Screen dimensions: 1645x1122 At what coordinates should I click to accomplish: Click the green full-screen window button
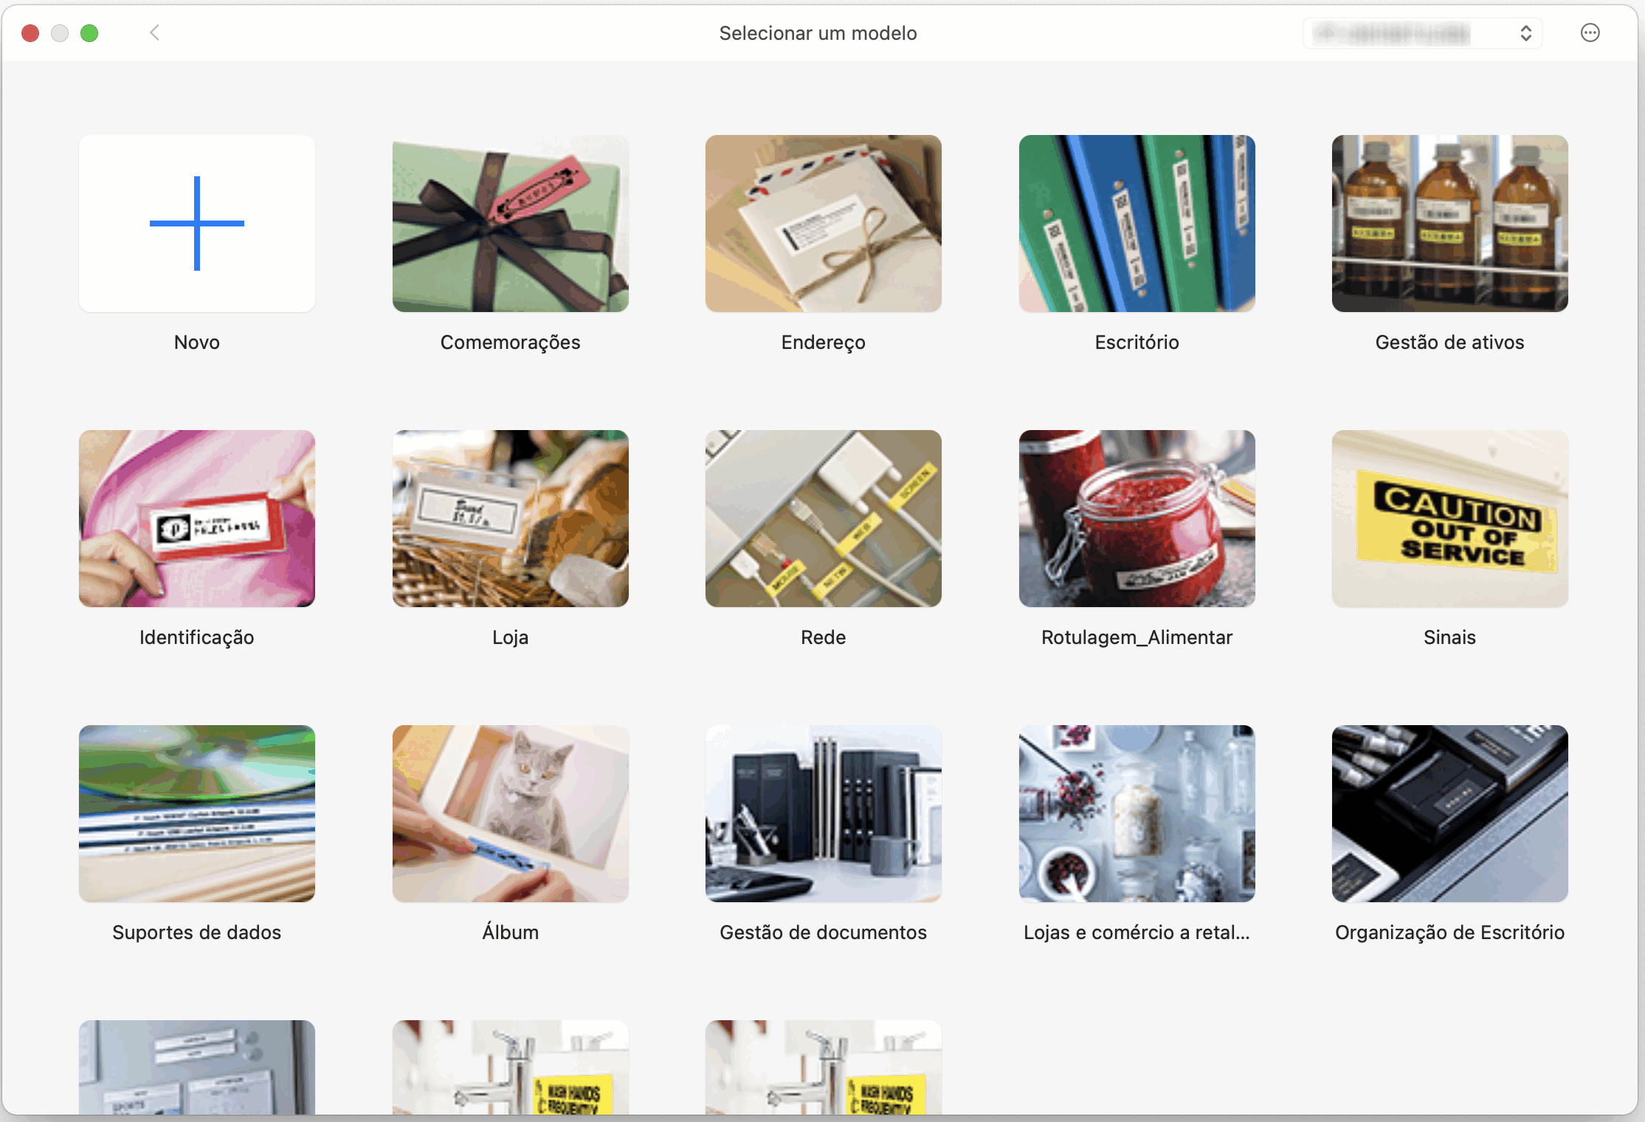89,33
